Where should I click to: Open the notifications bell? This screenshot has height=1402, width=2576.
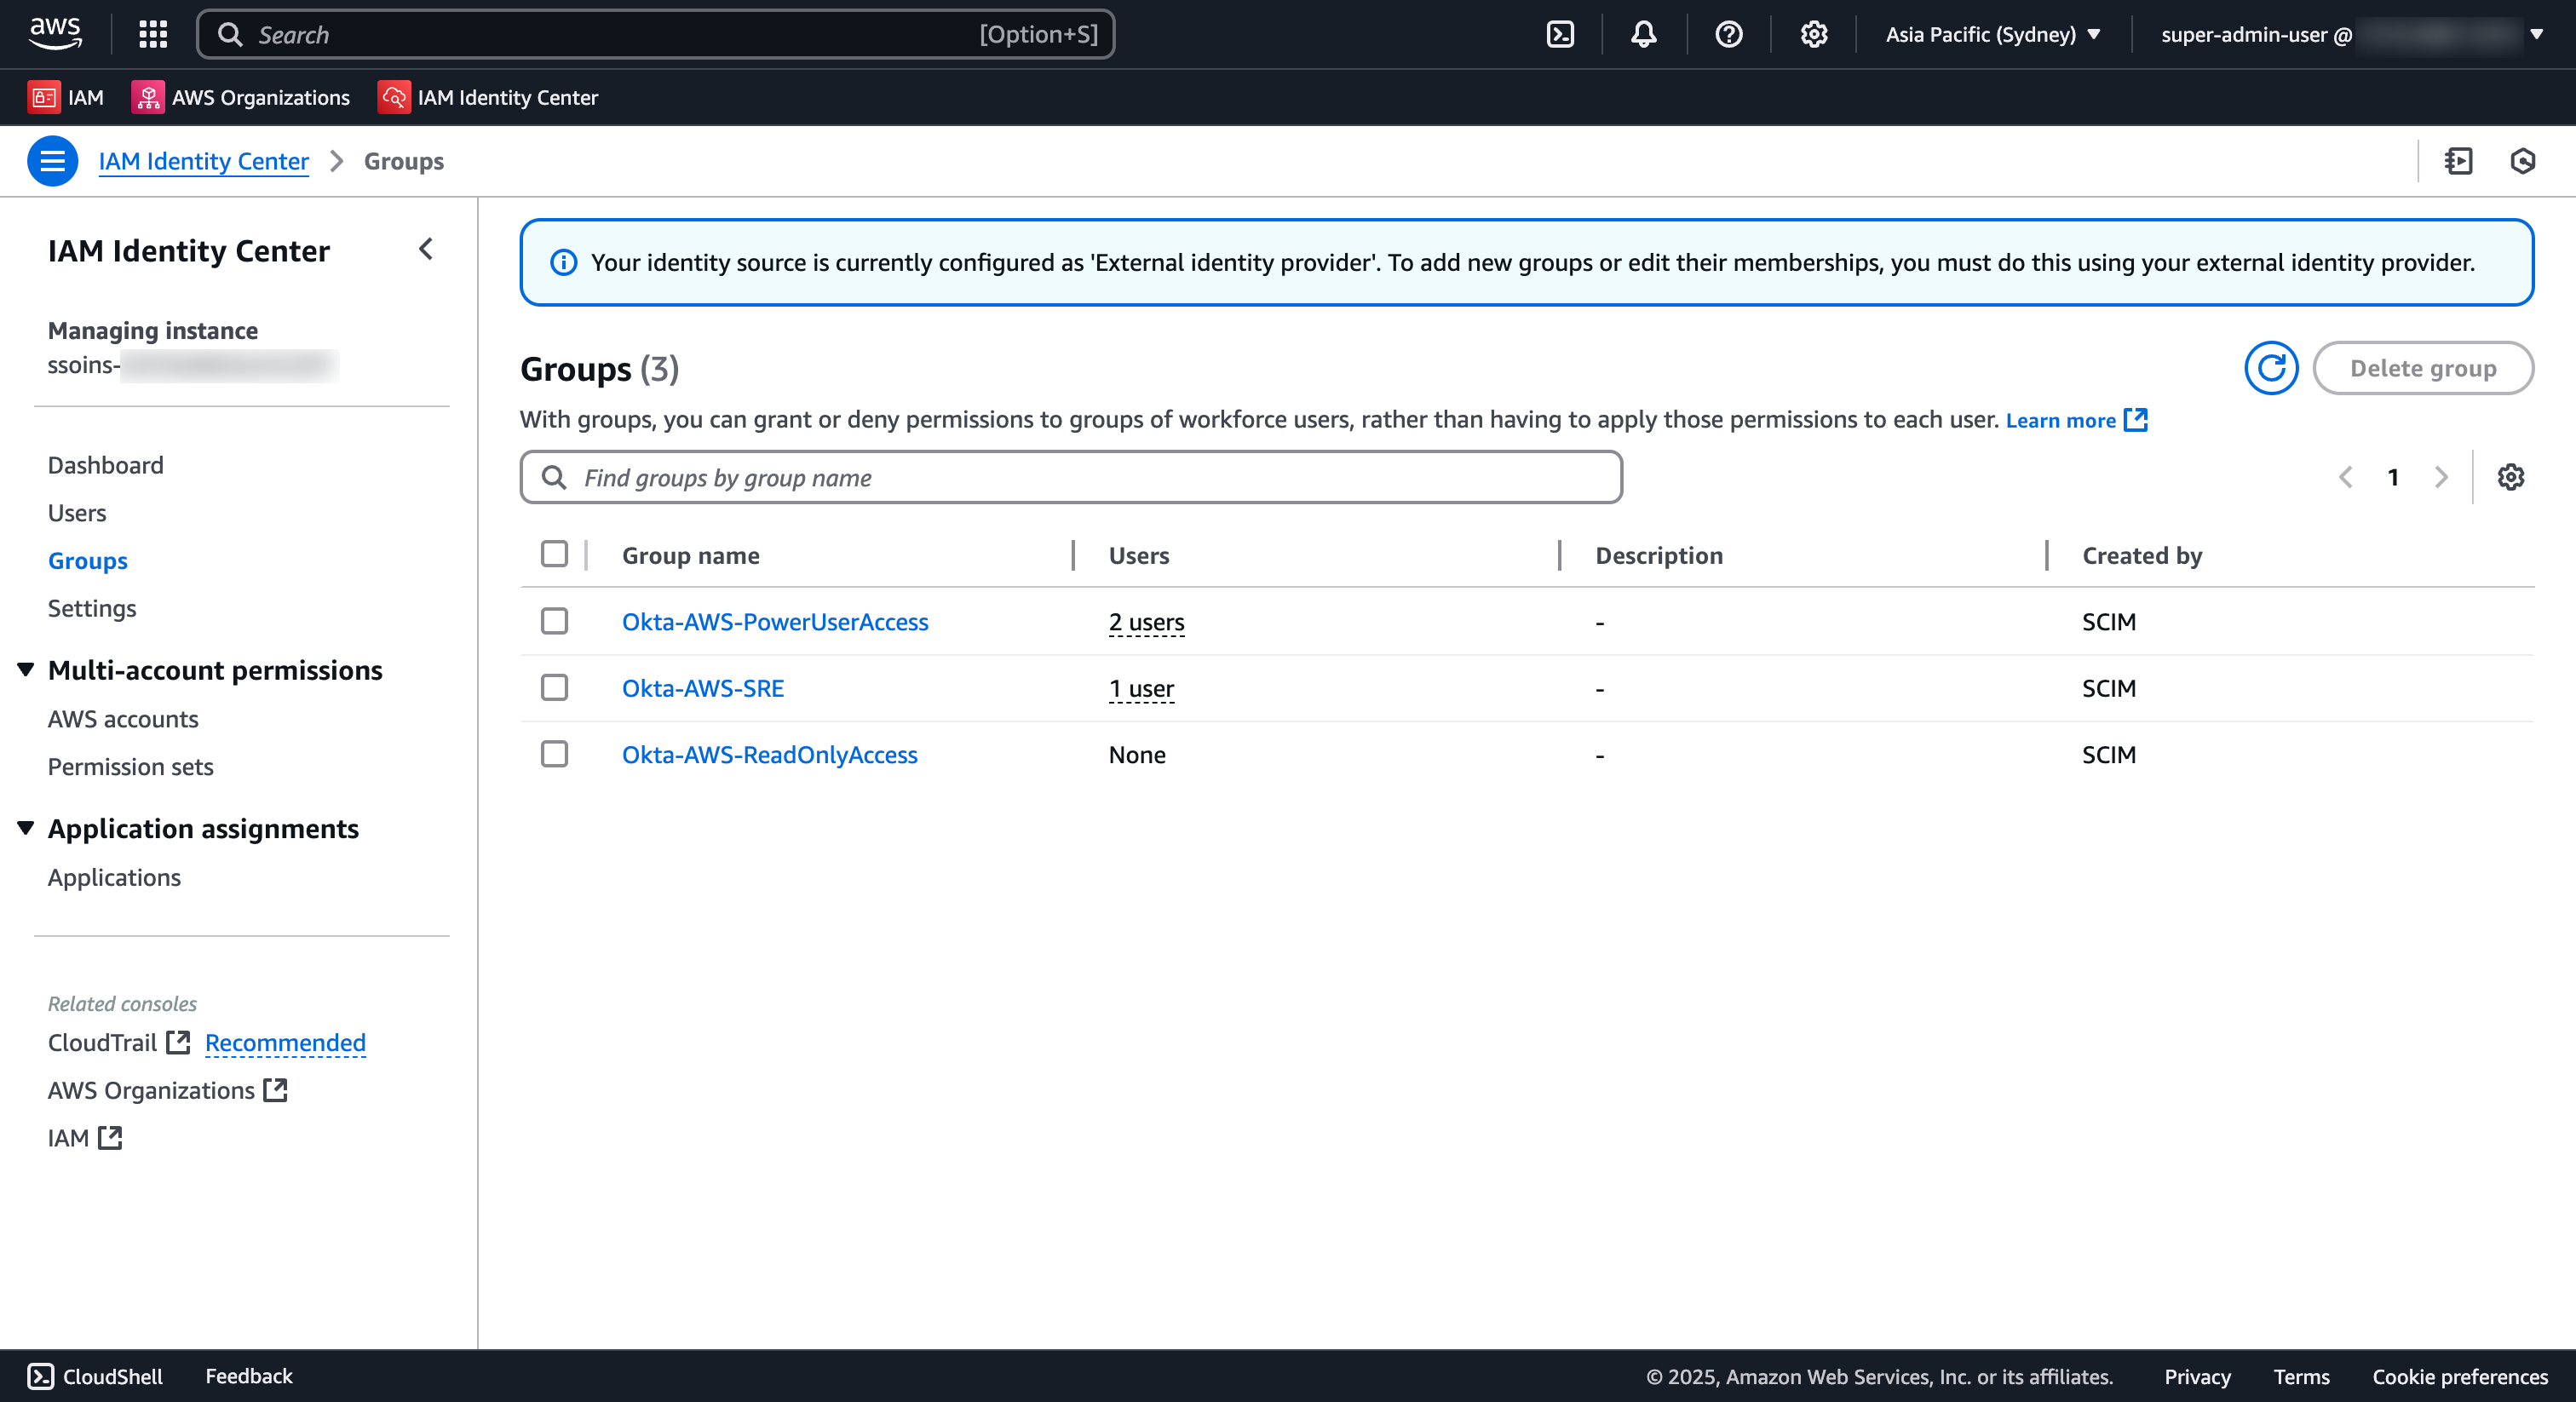[1644, 34]
